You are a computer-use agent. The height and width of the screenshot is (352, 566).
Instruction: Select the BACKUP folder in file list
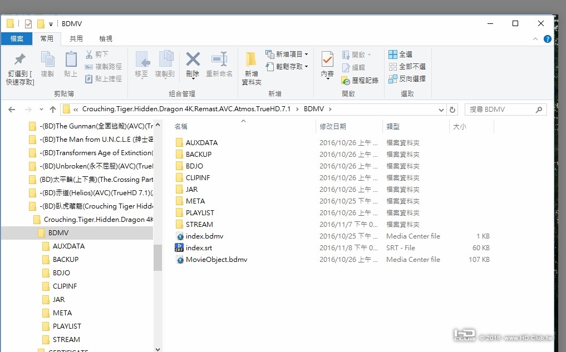(x=199, y=155)
